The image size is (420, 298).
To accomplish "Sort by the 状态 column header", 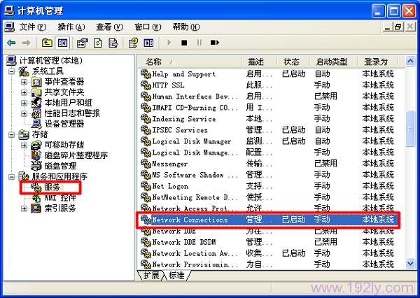I will (x=293, y=62).
